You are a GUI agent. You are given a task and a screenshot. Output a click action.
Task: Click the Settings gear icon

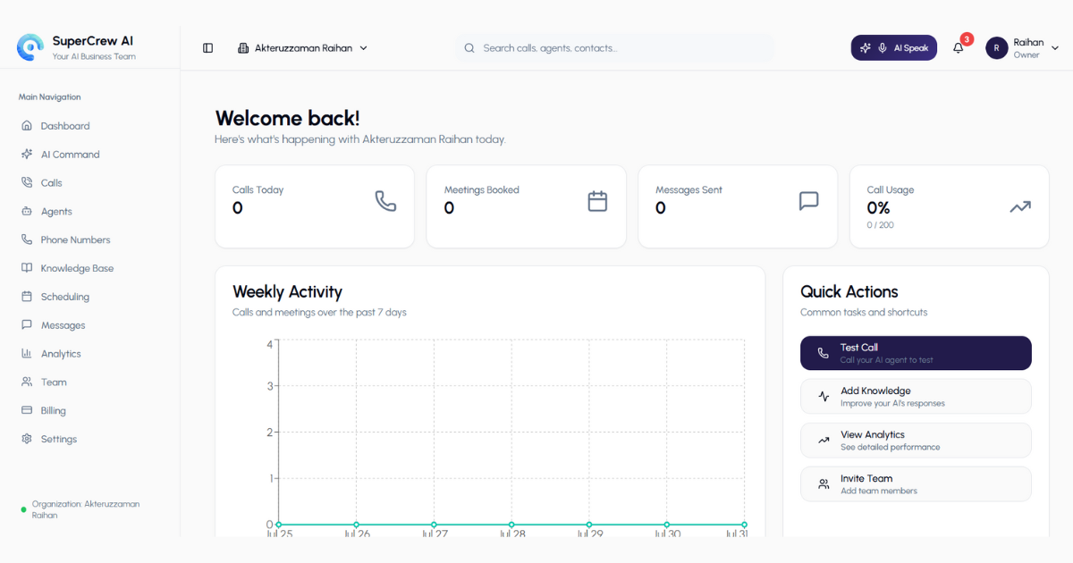point(27,439)
